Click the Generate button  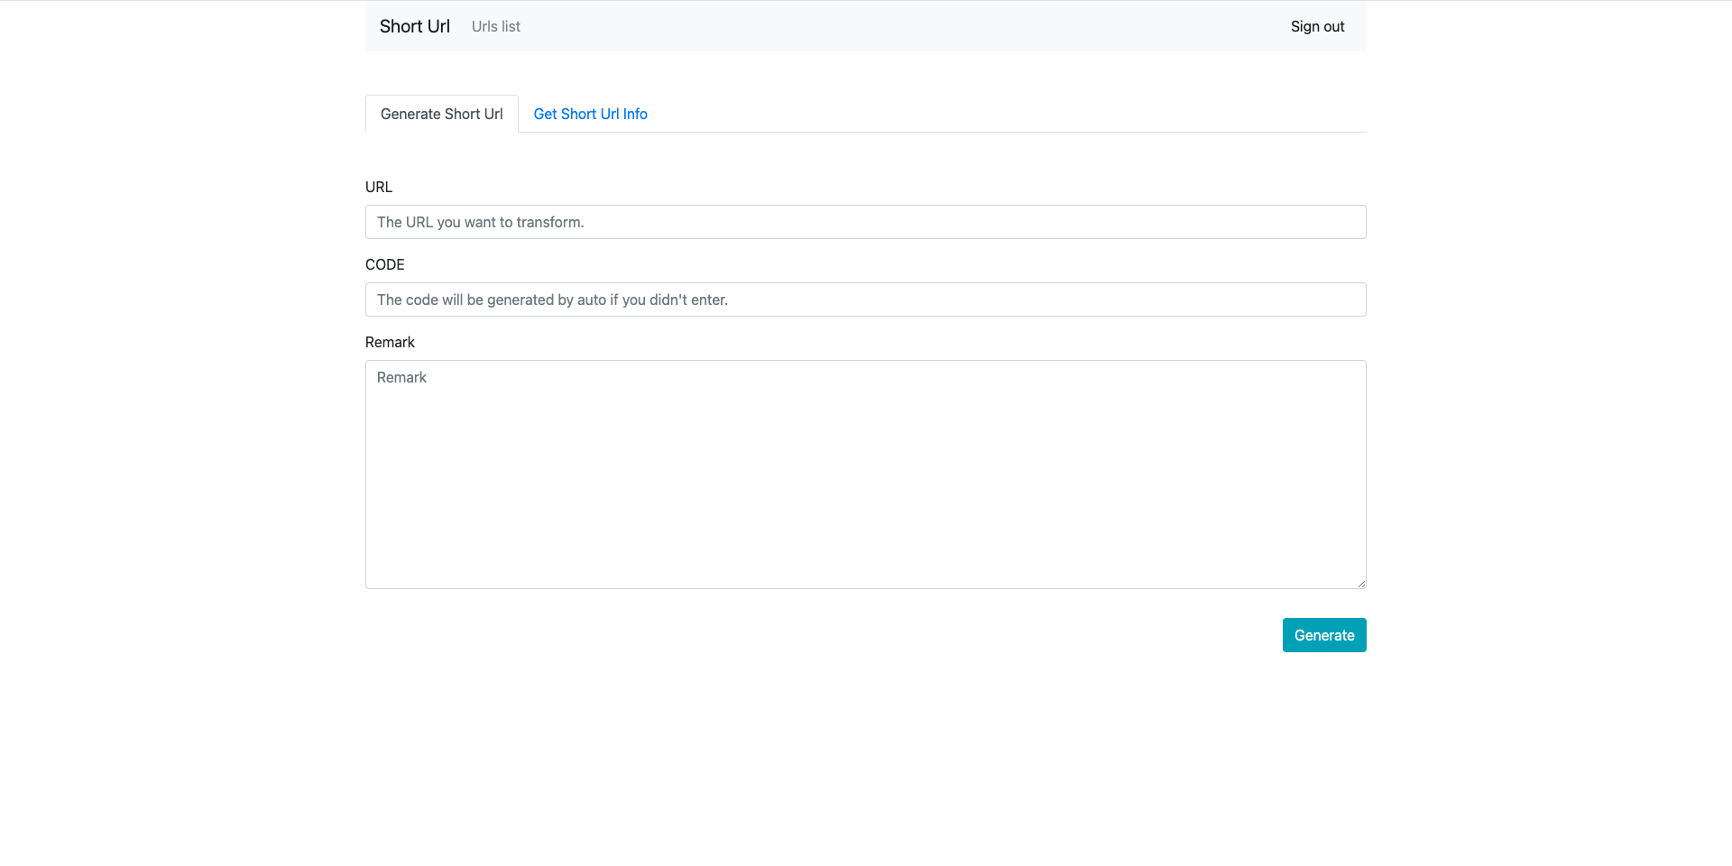(x=1324, y=635)
